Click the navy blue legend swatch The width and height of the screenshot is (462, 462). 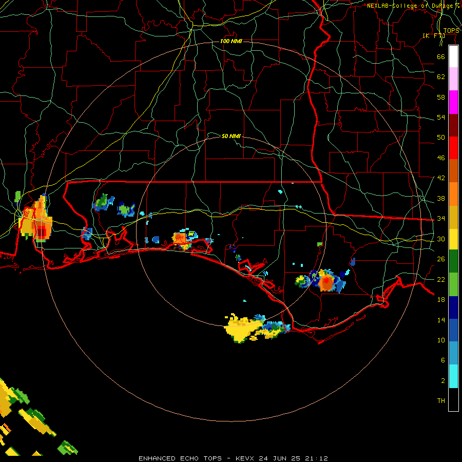pos(453,307)
